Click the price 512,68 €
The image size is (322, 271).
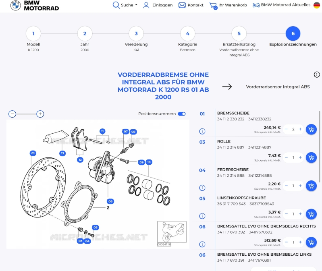pyautogui.click(x=272, y=240)
